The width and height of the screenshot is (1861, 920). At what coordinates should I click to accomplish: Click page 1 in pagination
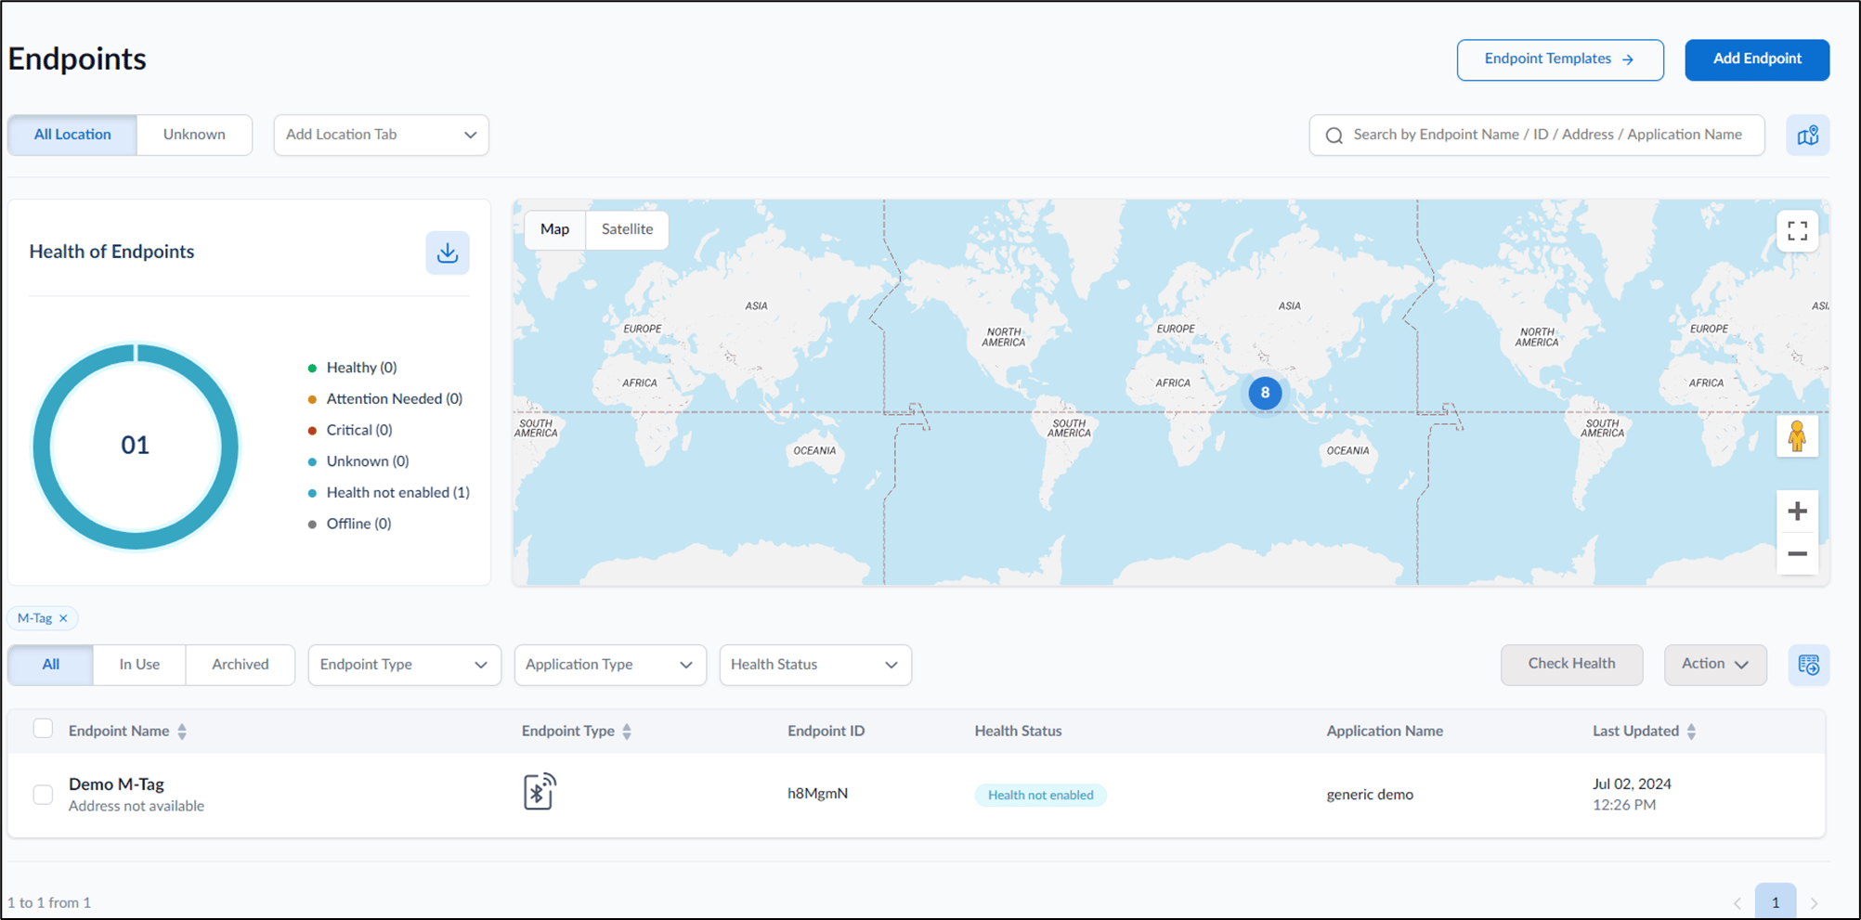[1776, 902]
